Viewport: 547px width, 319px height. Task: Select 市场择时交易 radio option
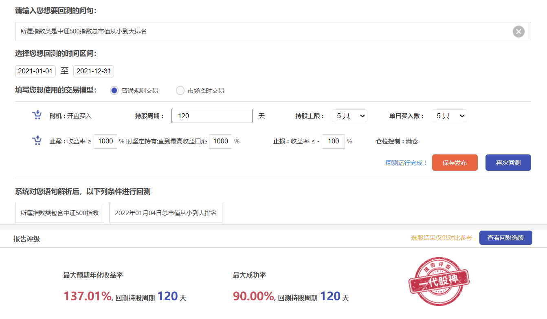pyautogui.click(x=180, y=91)
